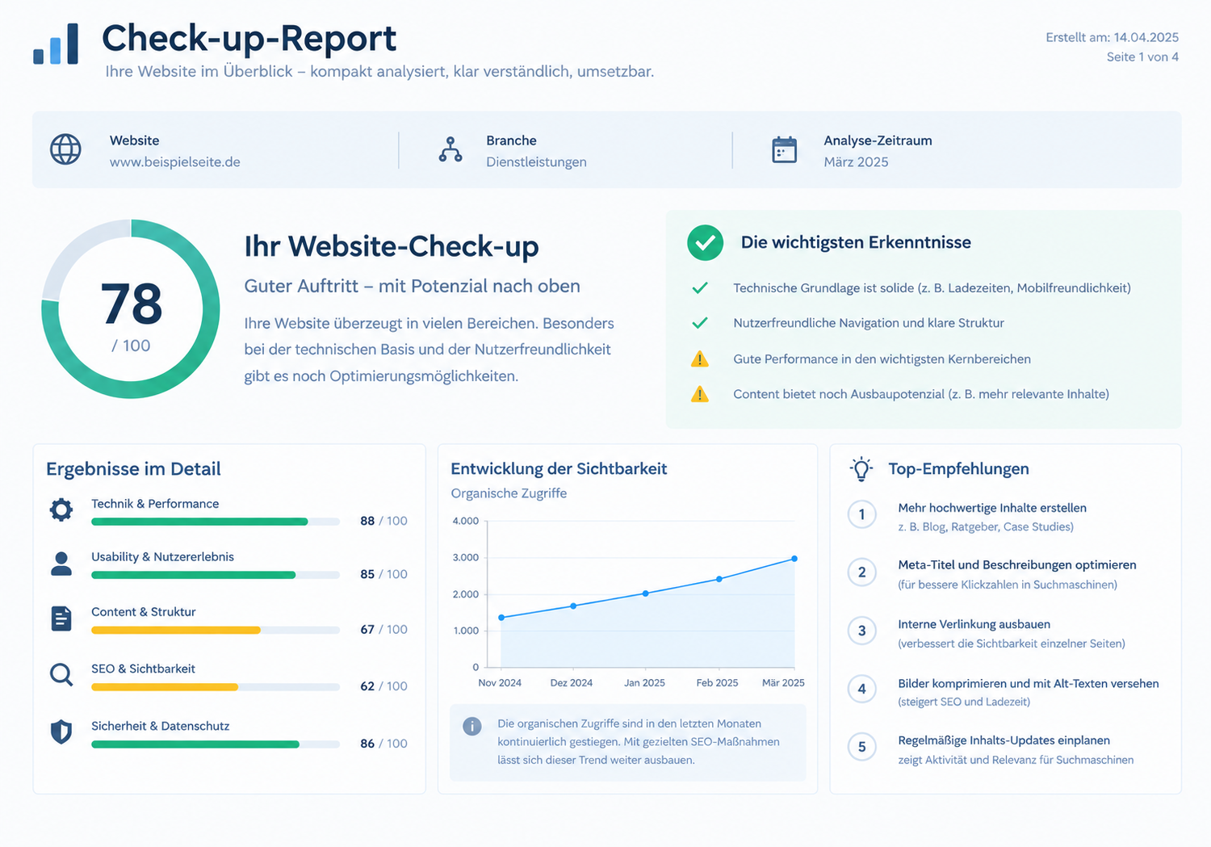Click the document icon for Content & Struktur
Screen dimensions: 1211x847
[x=61, y=618]
